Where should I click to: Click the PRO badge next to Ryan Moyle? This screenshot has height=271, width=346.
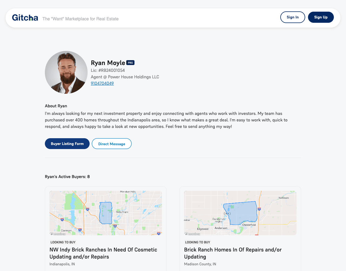tap(131, 63)
